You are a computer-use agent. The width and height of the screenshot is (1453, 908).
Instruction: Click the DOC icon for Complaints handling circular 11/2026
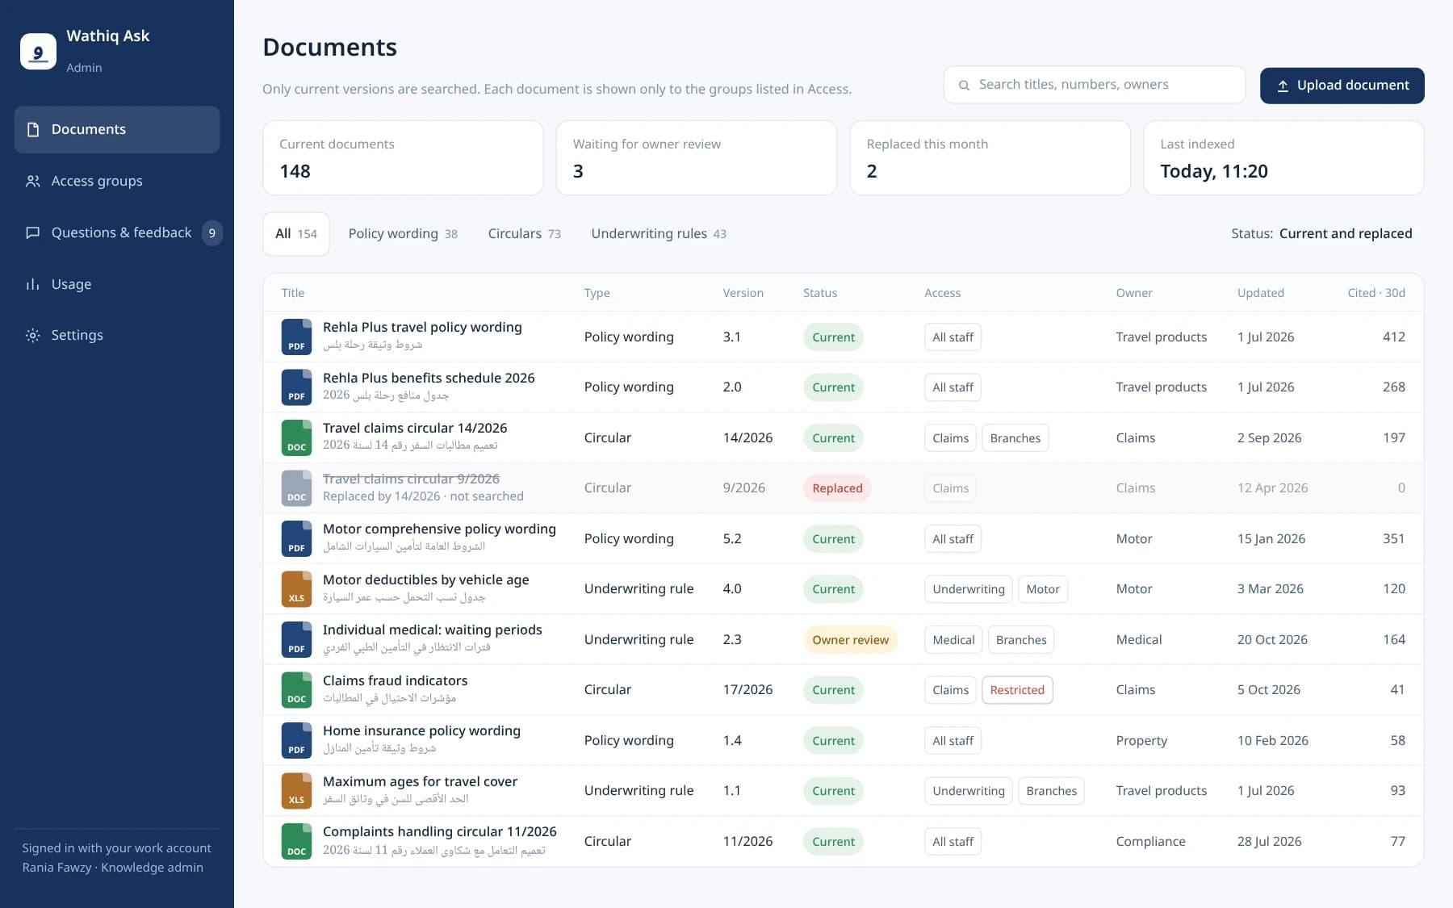click(296, 841)
